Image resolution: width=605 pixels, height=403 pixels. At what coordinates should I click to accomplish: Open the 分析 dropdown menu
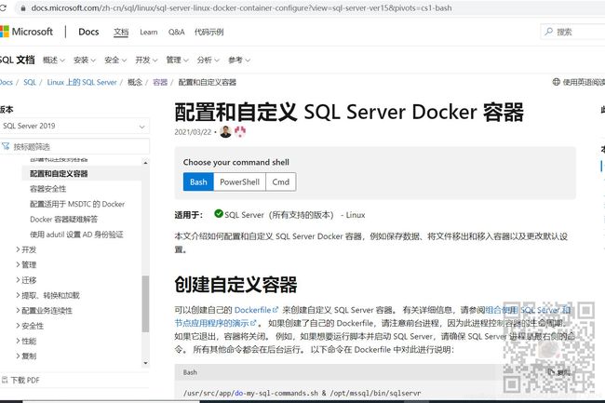tap(208, 60)
